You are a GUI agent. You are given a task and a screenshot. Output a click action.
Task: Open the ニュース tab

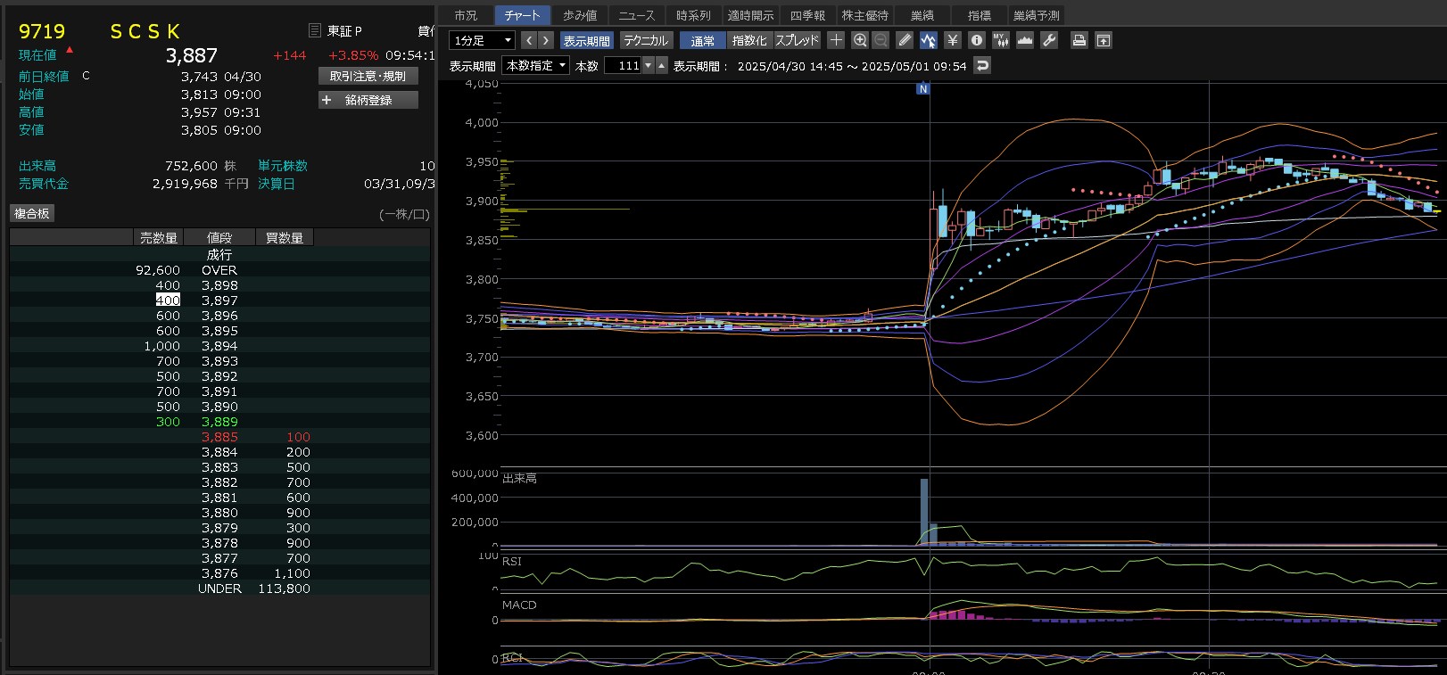point(637,15)
